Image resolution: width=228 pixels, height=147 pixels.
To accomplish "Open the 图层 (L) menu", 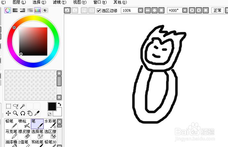I will click(19, 2).
